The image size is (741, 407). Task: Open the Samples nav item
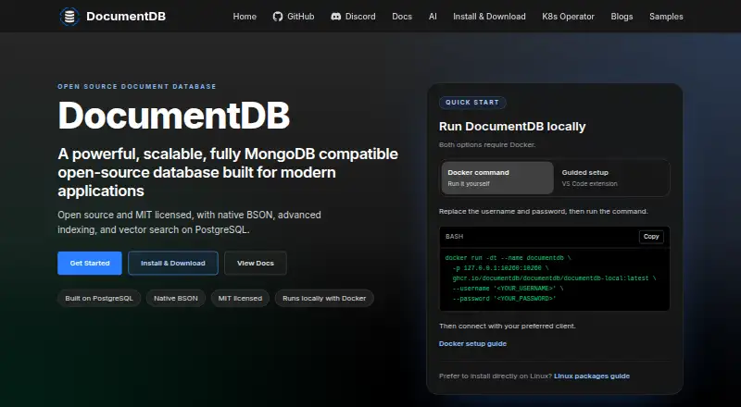click(x=666, y=17)
